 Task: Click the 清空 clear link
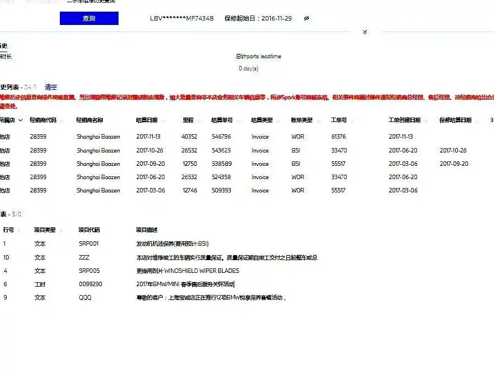pyautogui.click(x=51, y=87)
